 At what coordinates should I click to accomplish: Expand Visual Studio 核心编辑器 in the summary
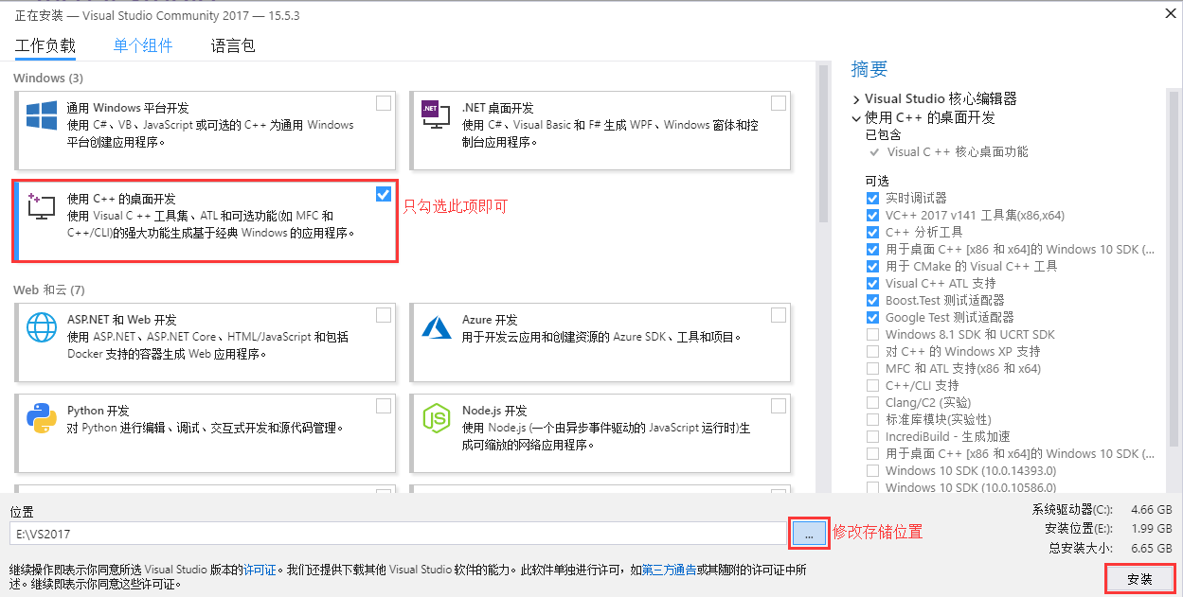point(855,99)
